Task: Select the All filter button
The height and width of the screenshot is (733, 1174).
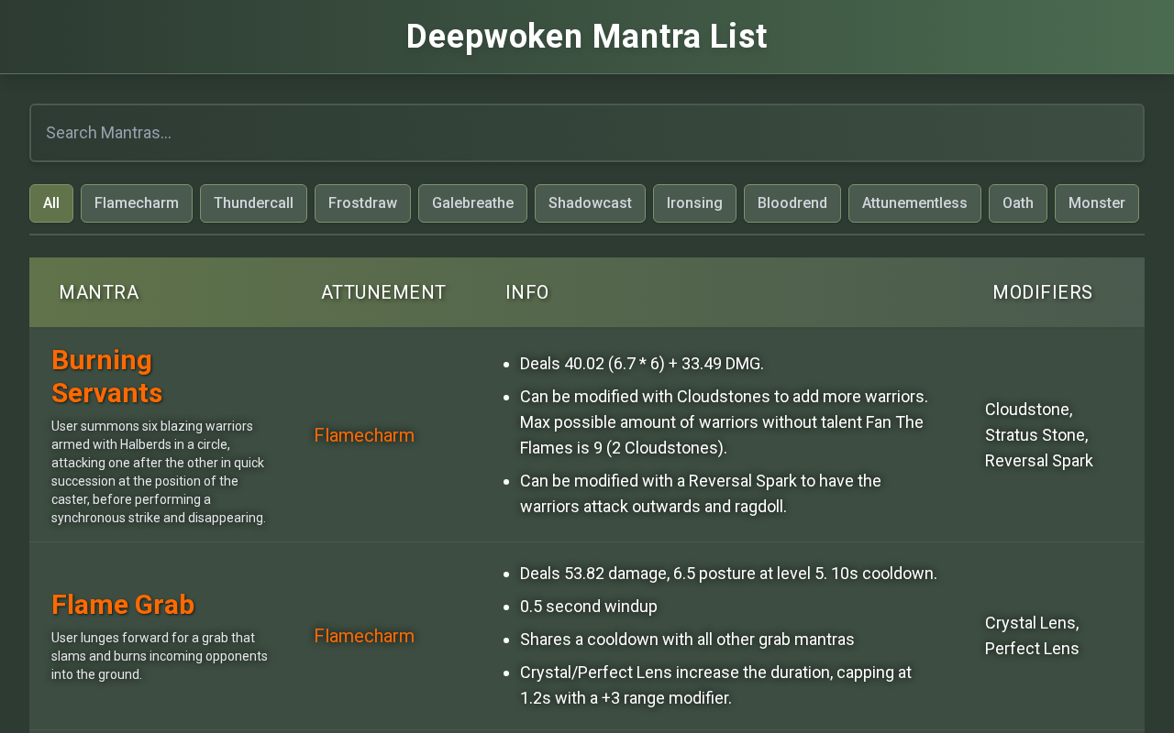Action: tap(51, 203)
